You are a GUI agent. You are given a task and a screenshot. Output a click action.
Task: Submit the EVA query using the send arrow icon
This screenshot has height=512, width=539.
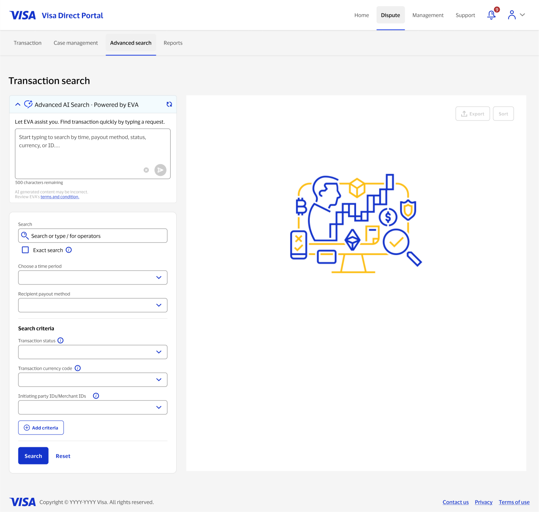[160, 170]
